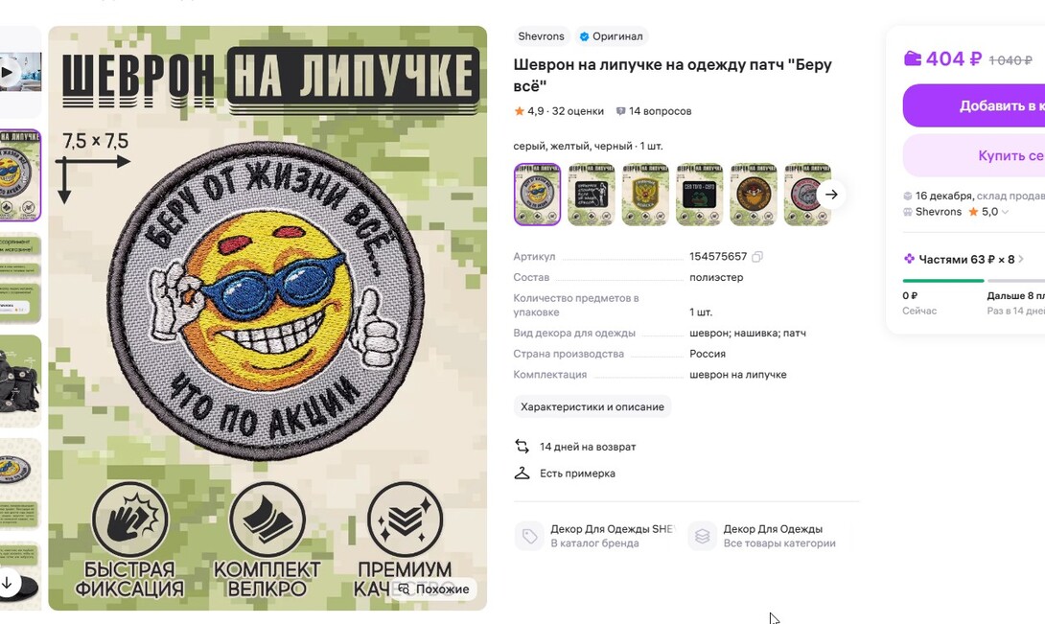Open the Shevrons brand tag

541,36
